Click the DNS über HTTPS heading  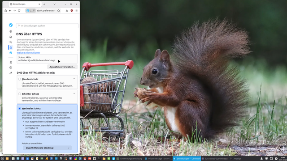click(29, 34)
